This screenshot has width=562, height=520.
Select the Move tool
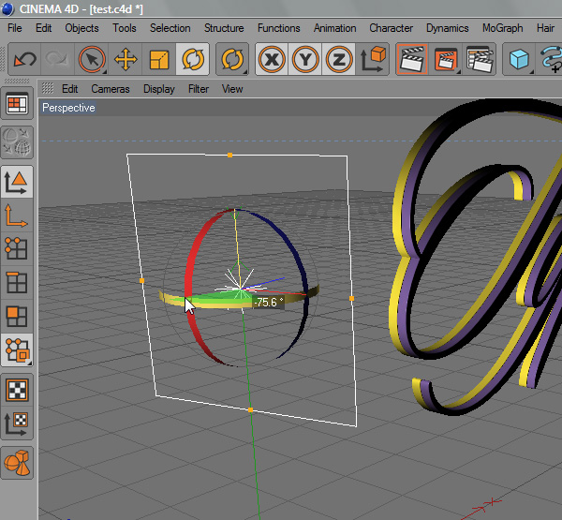click(x=125, y=60)
